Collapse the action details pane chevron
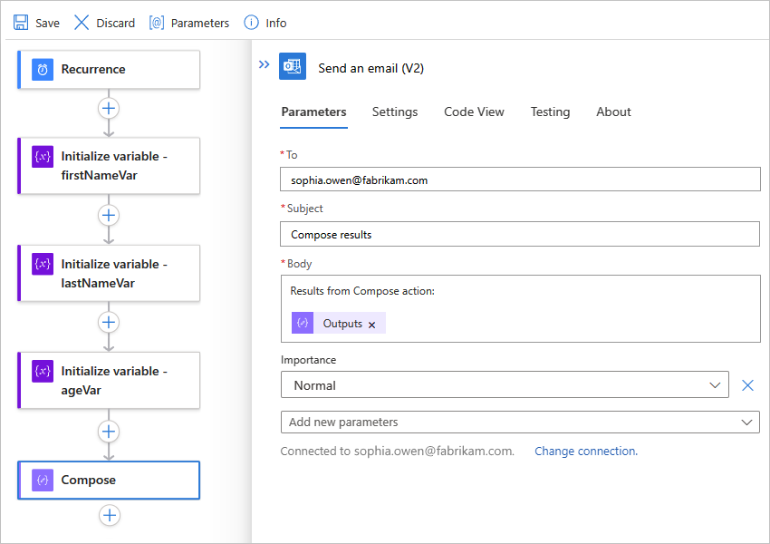 [x=265, y=64]
